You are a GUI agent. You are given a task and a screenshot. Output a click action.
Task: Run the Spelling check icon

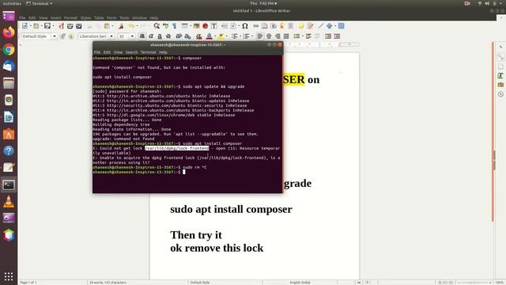[165, 26]
